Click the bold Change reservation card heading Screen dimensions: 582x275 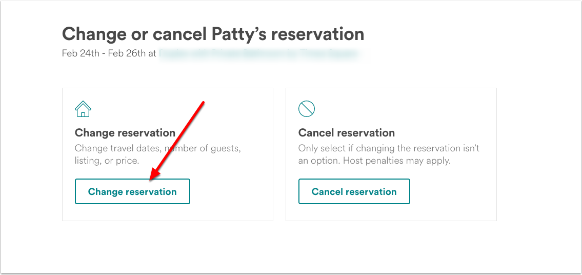(125, 133)
